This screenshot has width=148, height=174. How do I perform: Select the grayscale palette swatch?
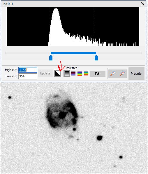67,74
